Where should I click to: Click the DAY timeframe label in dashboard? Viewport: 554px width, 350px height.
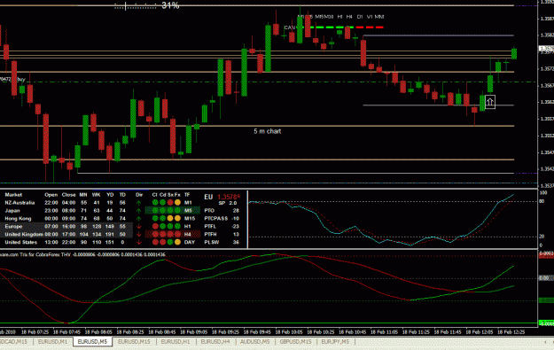pyautogui.click(x=190, y=242)
